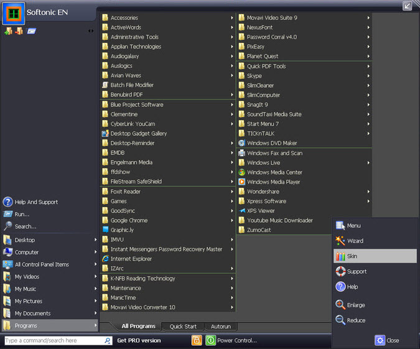This screenshot has height=349, width=420.
Task: Click the orange lock icon in bottom bar
Action: pyautogui.click(x=197, y=340)
